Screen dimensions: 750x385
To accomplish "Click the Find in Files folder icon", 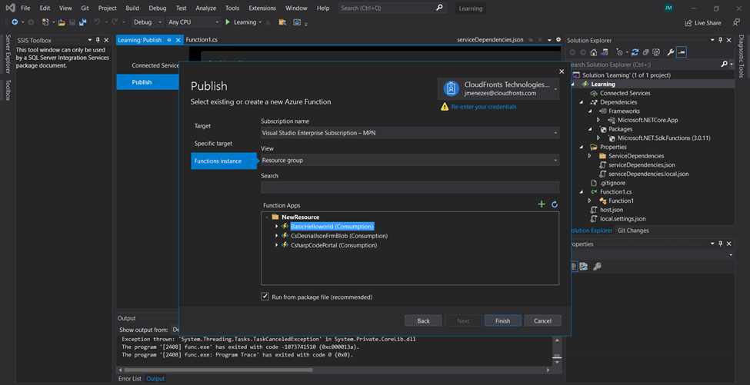I will point(282,22).
